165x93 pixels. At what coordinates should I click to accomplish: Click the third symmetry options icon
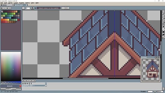coord(68,8)
